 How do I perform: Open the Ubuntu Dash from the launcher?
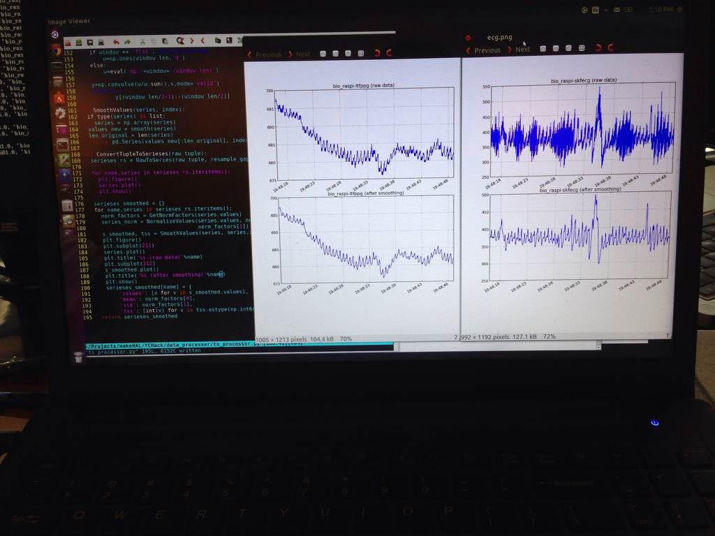(x=54, y=35)
